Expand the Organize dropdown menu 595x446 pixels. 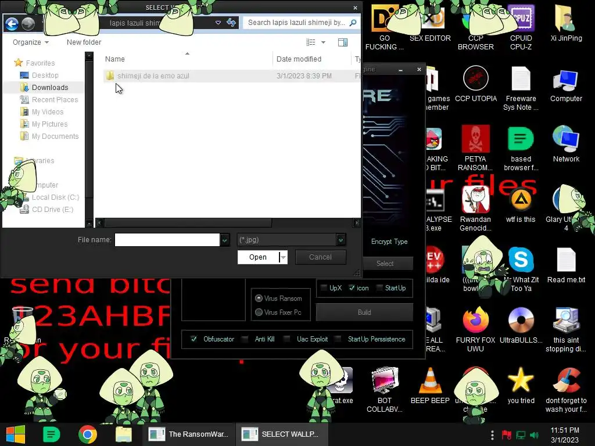click(x=30, y=42)
